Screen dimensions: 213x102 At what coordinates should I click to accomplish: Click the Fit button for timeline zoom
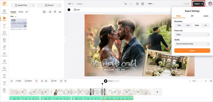[x=211, y=81]
